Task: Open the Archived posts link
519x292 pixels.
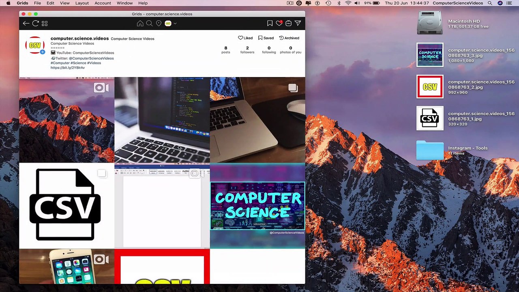Action: point(289,38)
